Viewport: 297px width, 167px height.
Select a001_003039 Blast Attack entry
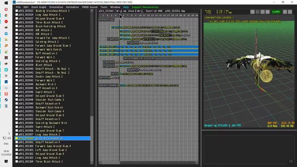click(x=52, y=65)
